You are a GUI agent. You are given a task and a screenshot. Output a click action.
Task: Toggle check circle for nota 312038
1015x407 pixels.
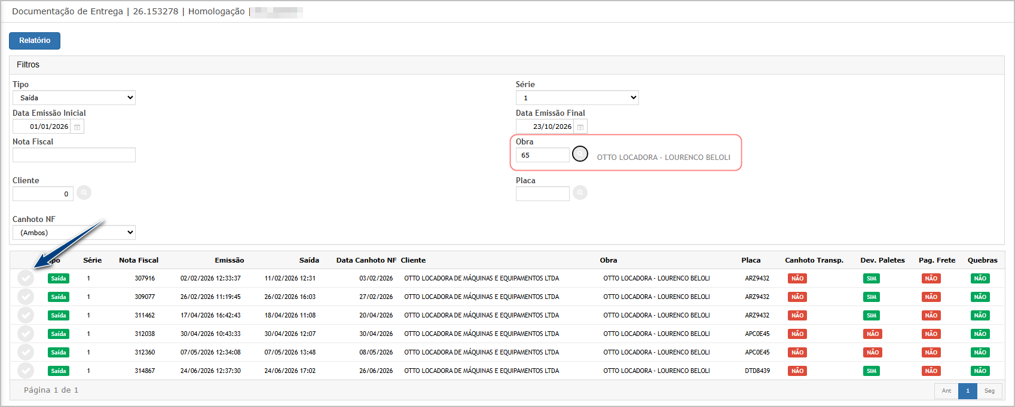pos(26,334)
